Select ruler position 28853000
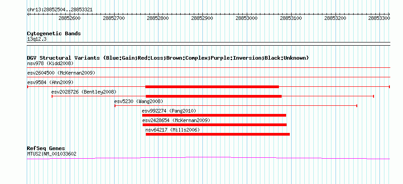The image size is (403, 184). click(246, 18)
